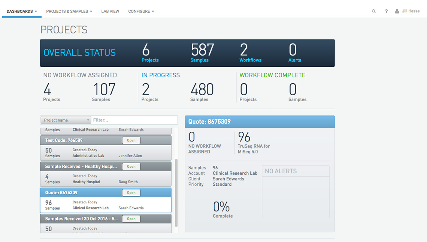The height and width of the screenshot is (242, 427).
Task: Open the Test Code: 766589 project
Action: 131,140
